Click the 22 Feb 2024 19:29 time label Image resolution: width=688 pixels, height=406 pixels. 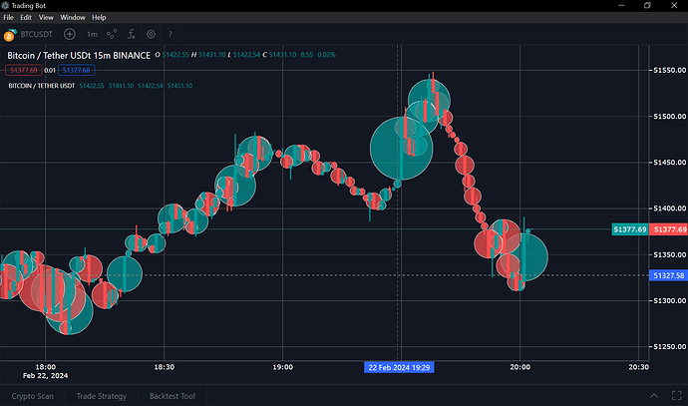[x=399, y=367]
